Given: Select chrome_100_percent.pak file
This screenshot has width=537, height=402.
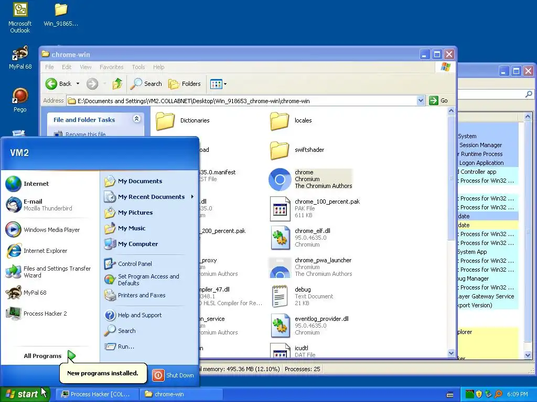Looking at the screenshot, I should pos(315,208).
